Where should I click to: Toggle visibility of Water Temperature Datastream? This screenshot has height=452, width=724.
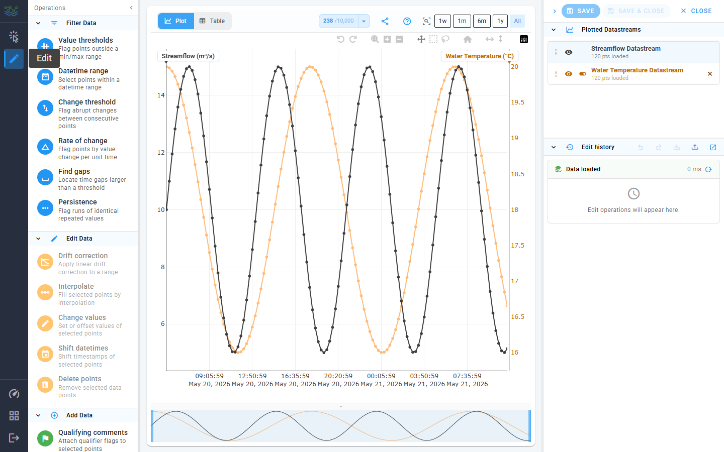tap(569, 74)
